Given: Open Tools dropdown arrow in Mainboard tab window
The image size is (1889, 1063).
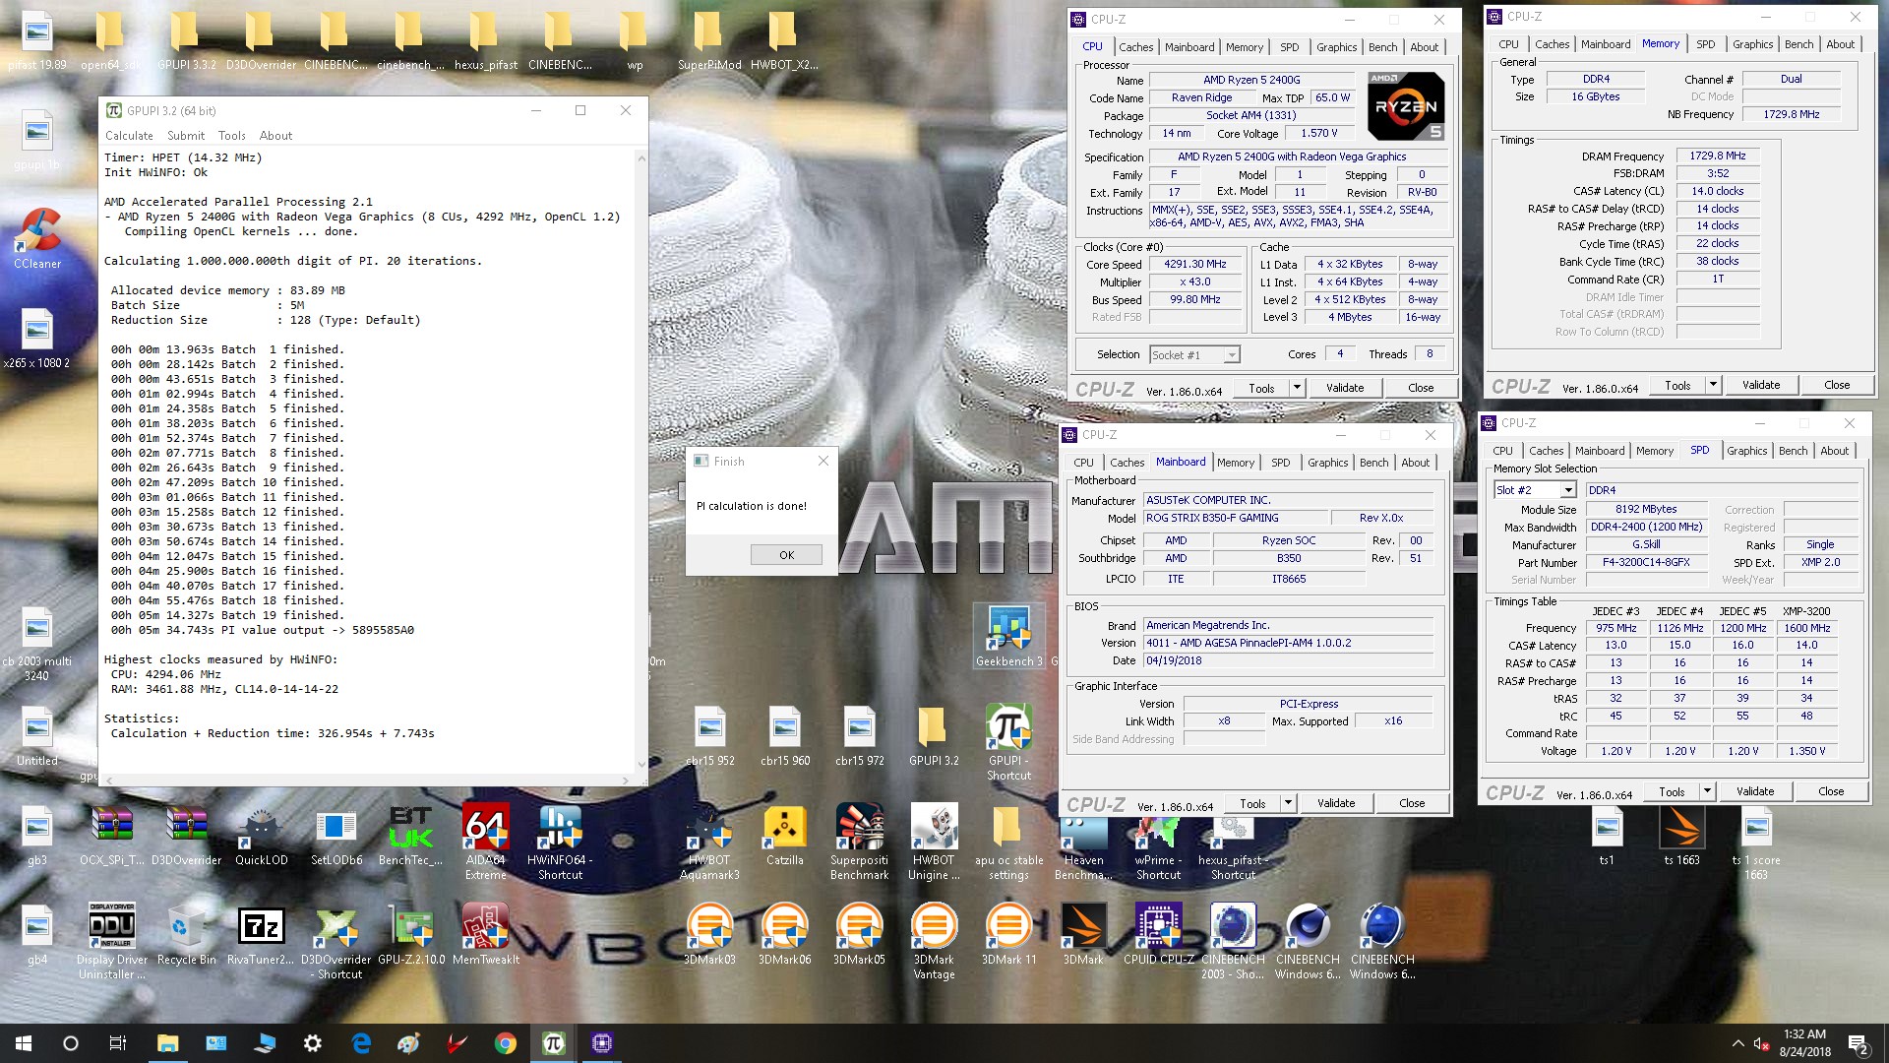Looking at the screenshot, I should 1287,803.
